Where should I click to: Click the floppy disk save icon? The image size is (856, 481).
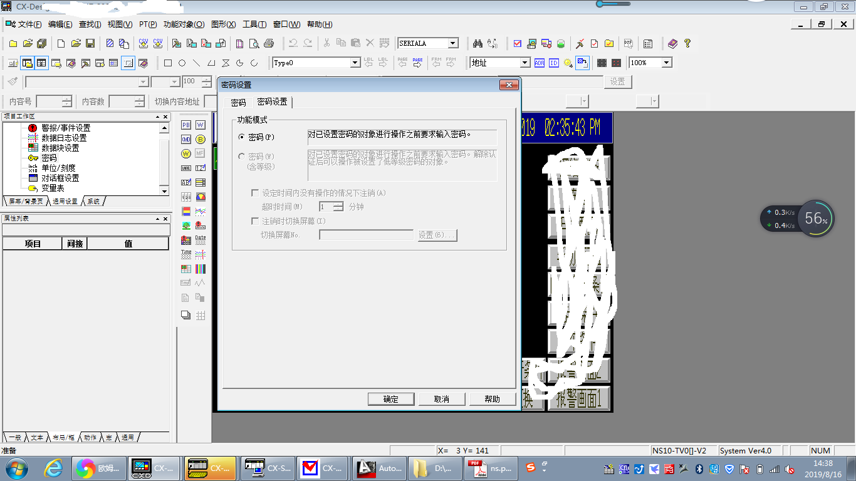[90, 44]
